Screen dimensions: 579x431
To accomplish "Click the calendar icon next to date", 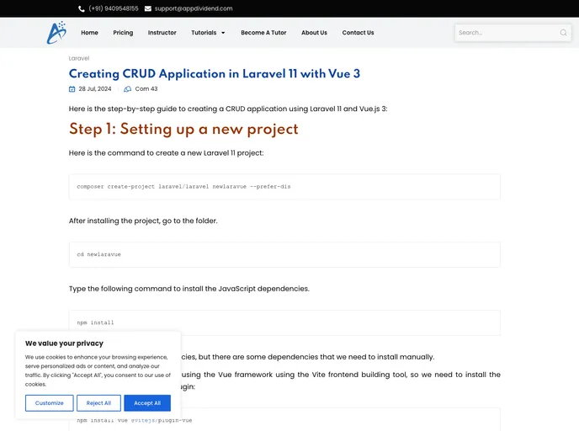I will pyautogui.click(x=72, y=88).
